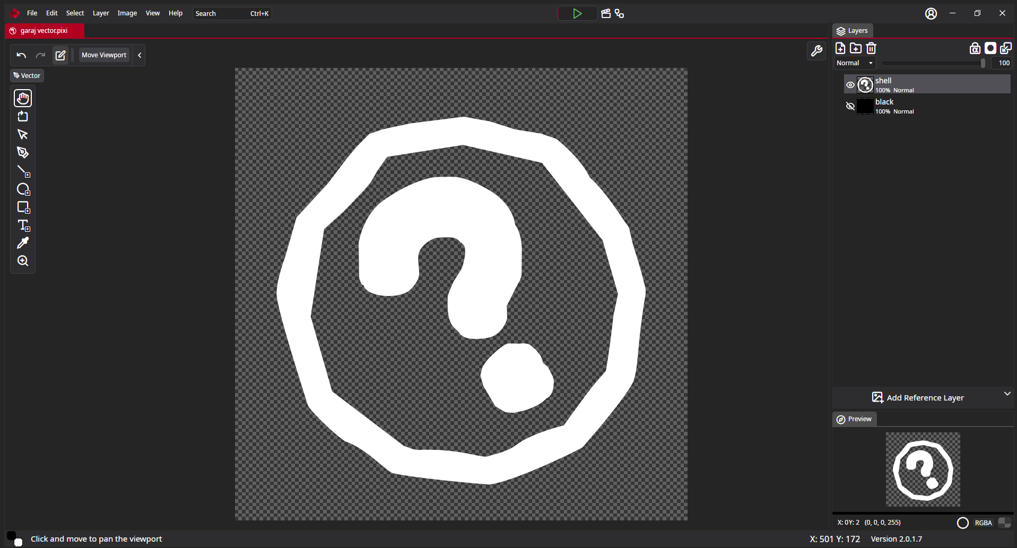Click Add Reference Layer button
Image resolution: width=1017 pixels, height=548 pixels.
pos(918,398)
